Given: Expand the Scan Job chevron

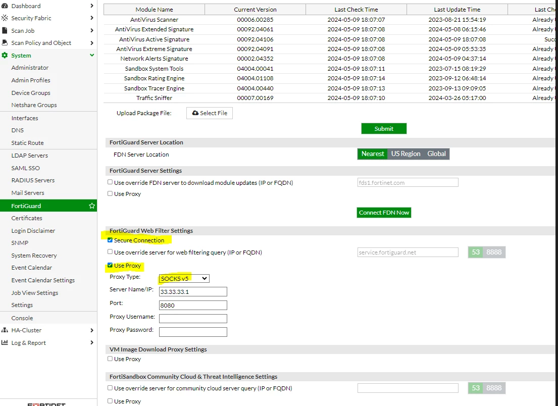Looking at the screenshot, I should (92, 31).
